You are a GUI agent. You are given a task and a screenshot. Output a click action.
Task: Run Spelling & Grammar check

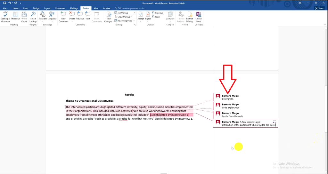pos(5,17)
